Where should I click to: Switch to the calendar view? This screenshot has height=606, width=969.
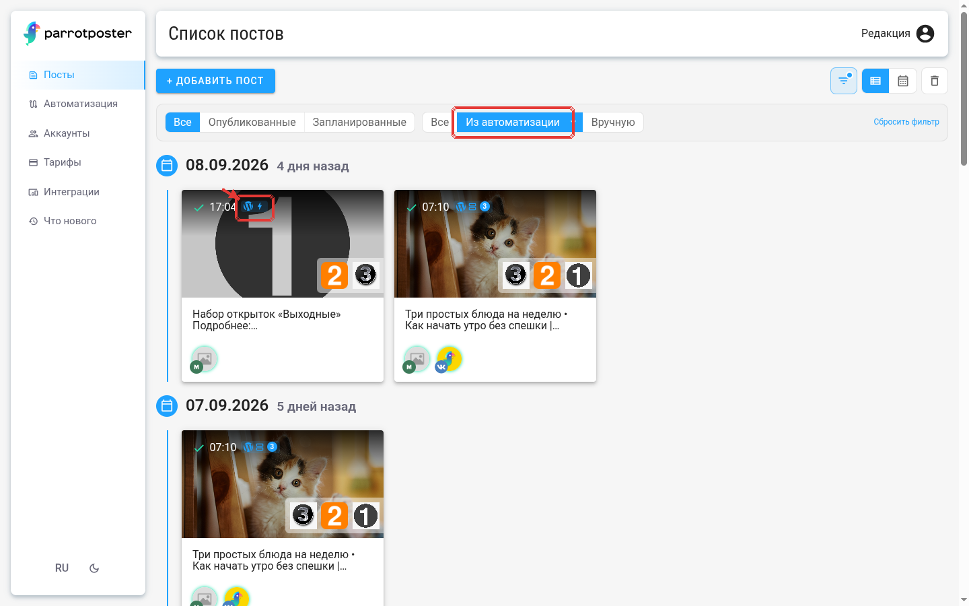click(x=903, y=81)
